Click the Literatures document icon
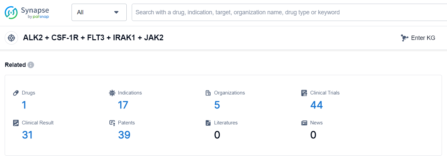447x160 pixels. click(208, 123)
